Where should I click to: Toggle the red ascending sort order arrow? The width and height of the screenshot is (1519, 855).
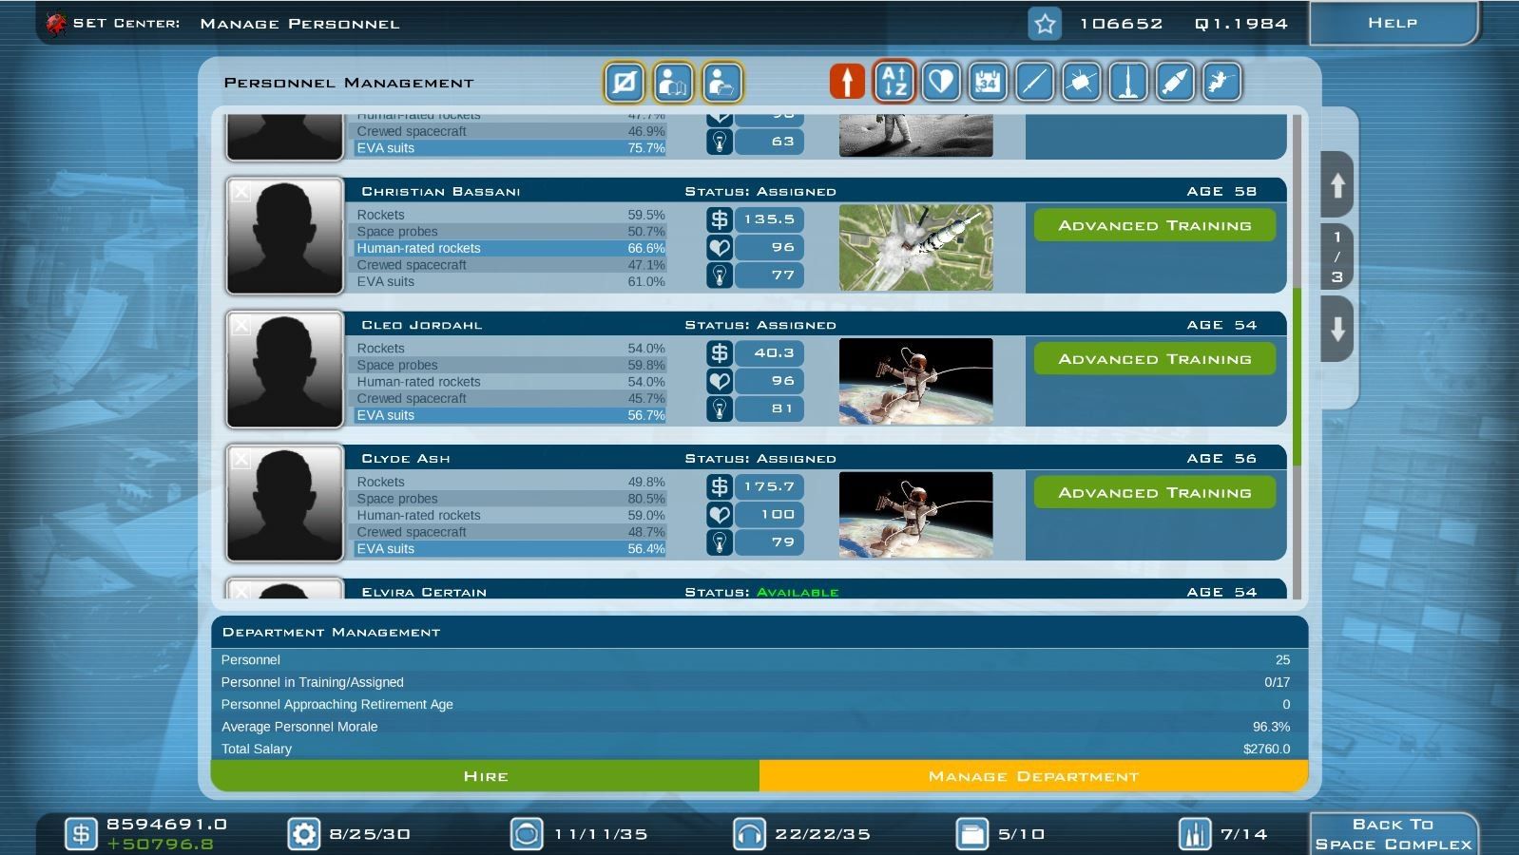847,82
